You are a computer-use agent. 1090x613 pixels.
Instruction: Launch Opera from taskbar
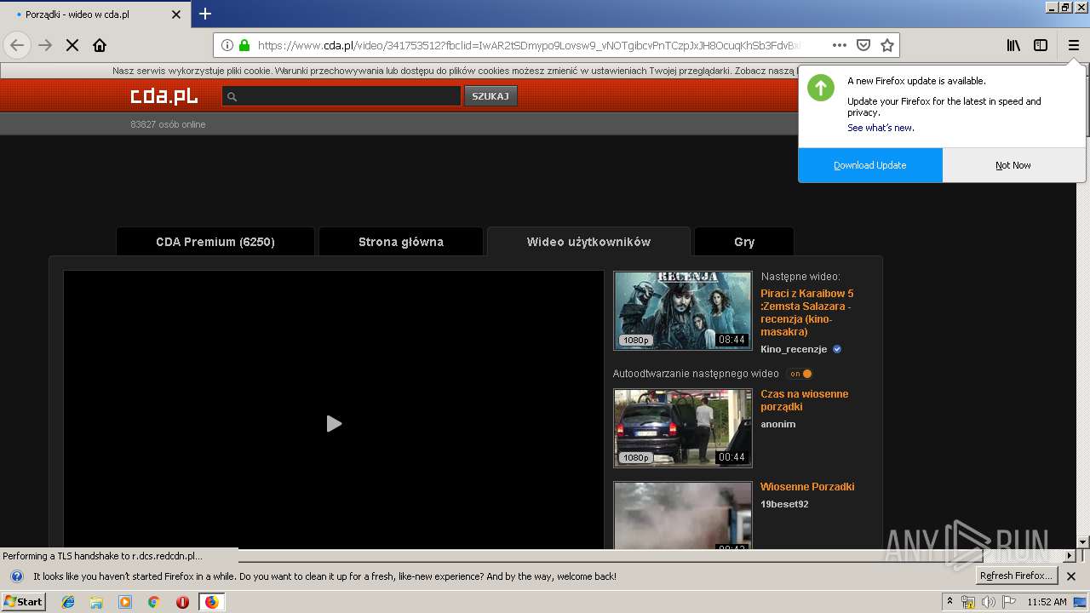pos(182,602)
